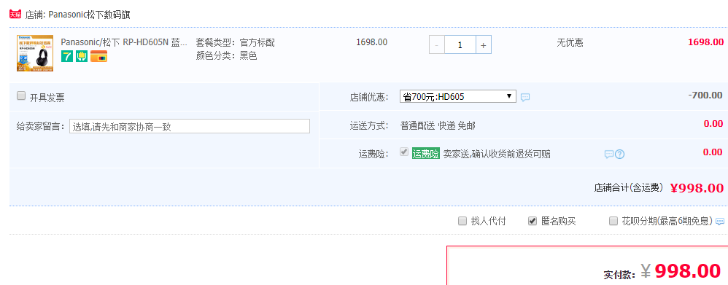Increase quantity with the plus button
Image resolution: width=728 pixels, height=285 pixels.
484,45
